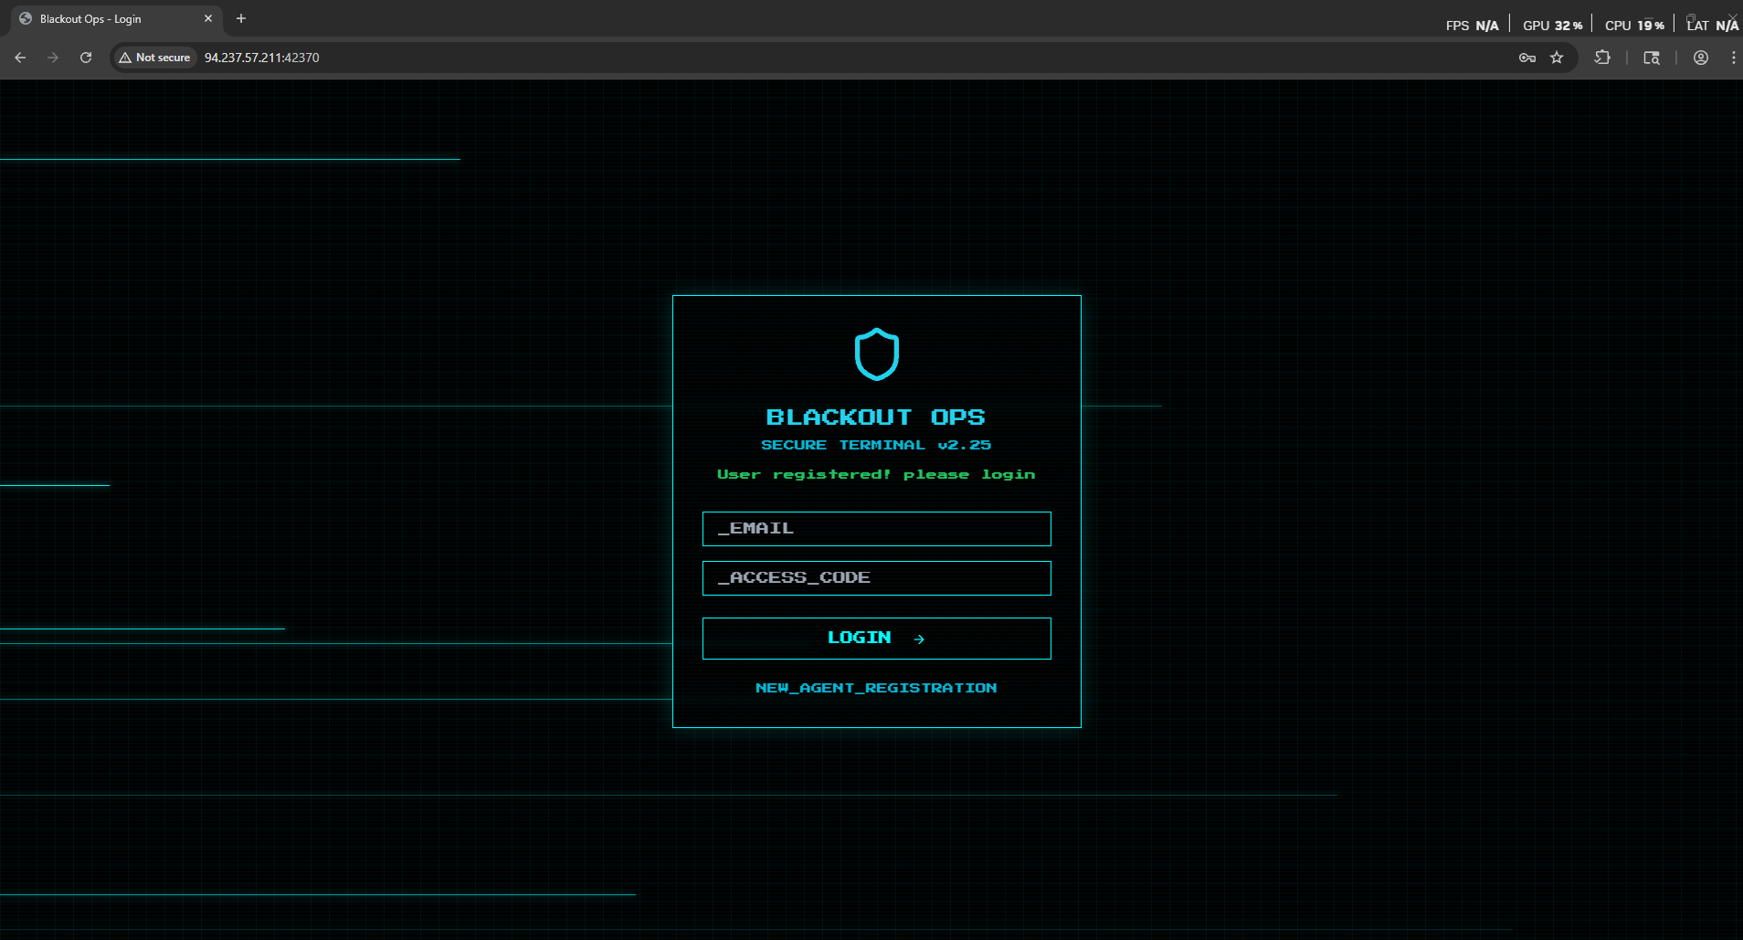Image resolution: width=1743 pixels, height=940 pixels.
Task: Click the FPS N/A overlay readout
Action: coord(1472,26)
